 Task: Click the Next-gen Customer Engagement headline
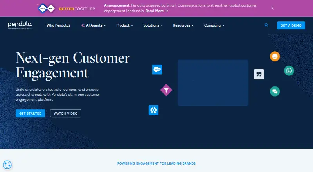(73, 65)
